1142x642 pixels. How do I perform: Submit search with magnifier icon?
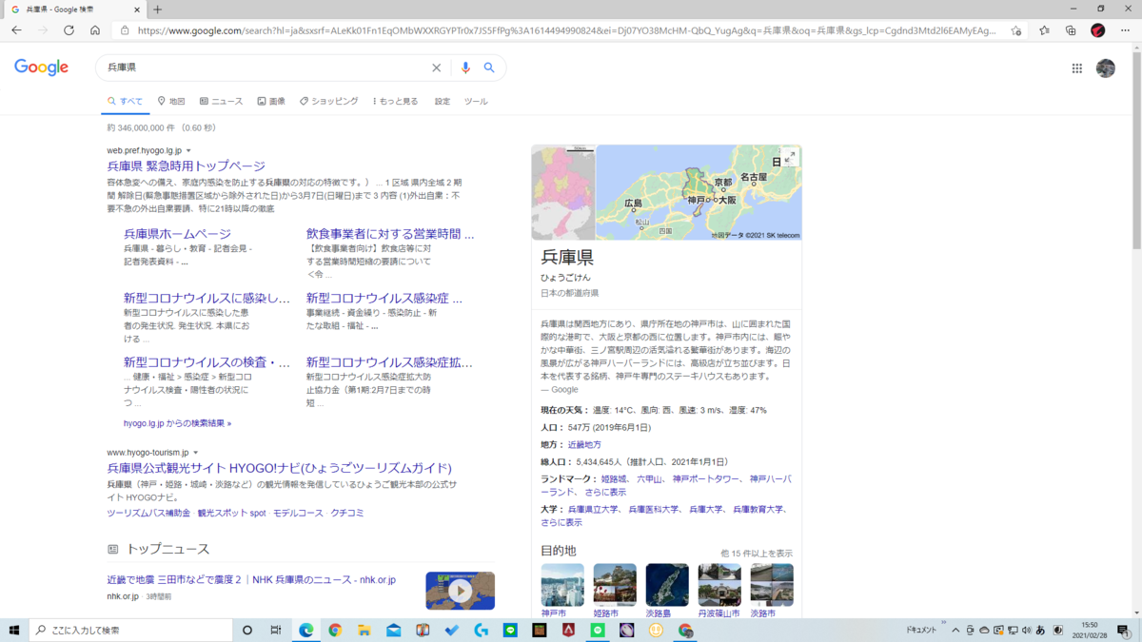[489, 68]
